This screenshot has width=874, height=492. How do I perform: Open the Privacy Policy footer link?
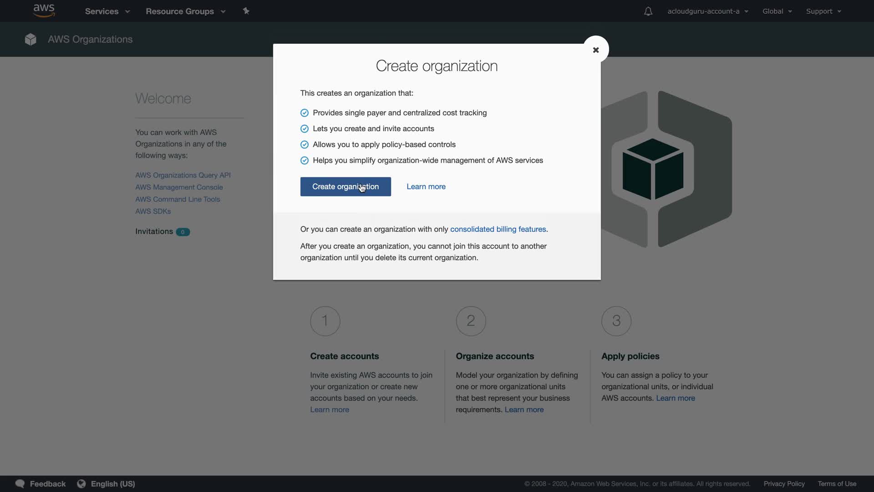(784, 484)
